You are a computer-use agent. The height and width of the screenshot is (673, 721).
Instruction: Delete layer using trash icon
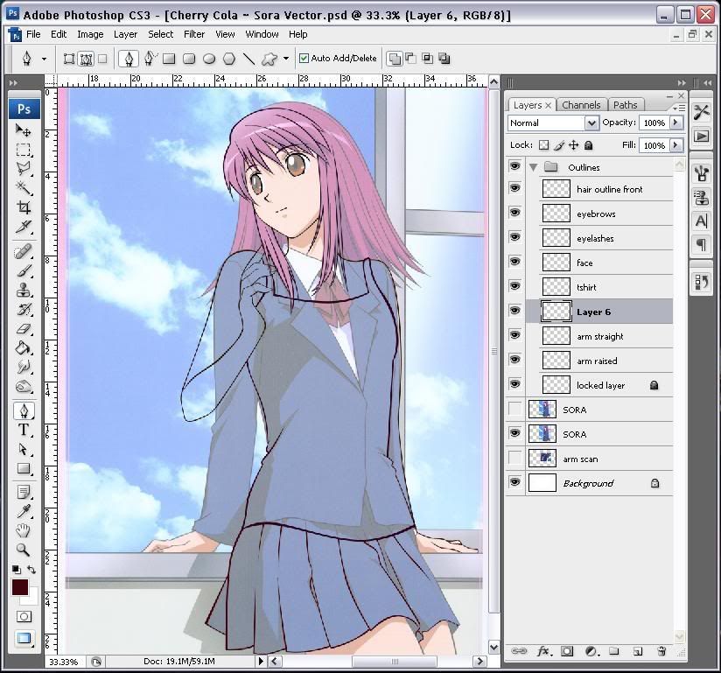coord(661,651)
